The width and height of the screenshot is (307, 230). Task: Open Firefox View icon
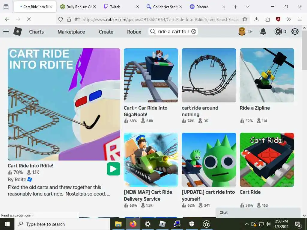coord(6,7)
